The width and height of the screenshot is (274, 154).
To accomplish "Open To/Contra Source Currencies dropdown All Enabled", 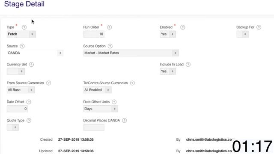I will point(97,90).
